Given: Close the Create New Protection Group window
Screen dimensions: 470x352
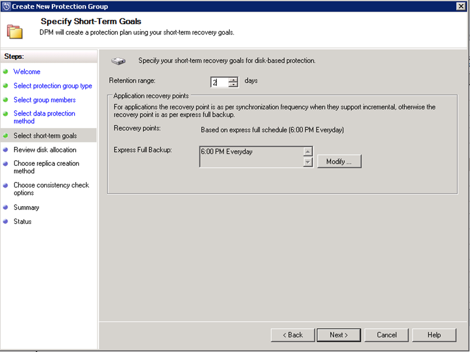Looking at the screenshot, I should (461, 6).
